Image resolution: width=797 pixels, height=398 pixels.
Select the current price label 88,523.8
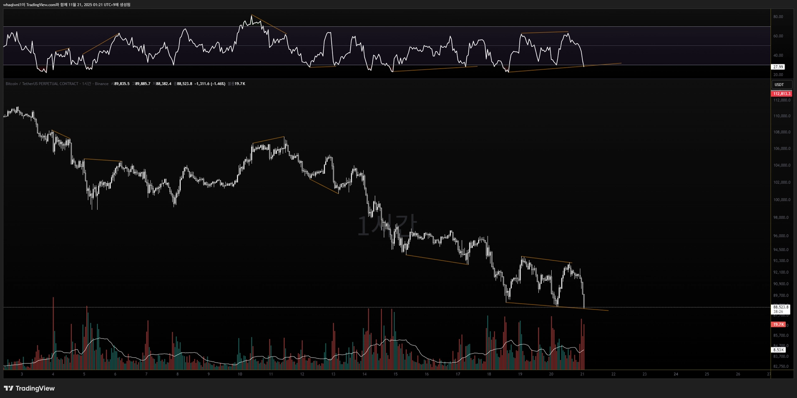point(780,307)
